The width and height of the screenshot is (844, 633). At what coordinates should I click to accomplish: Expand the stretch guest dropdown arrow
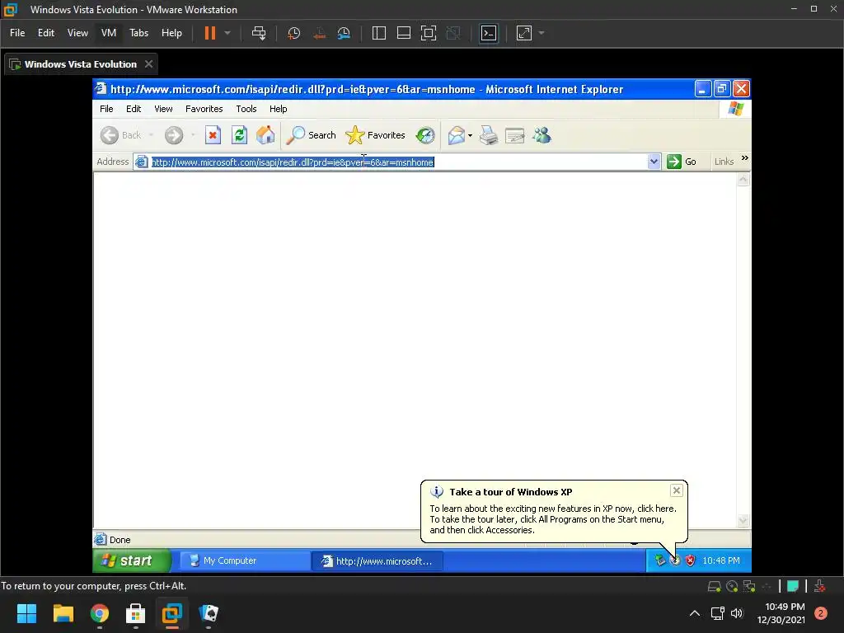point(542,33)
